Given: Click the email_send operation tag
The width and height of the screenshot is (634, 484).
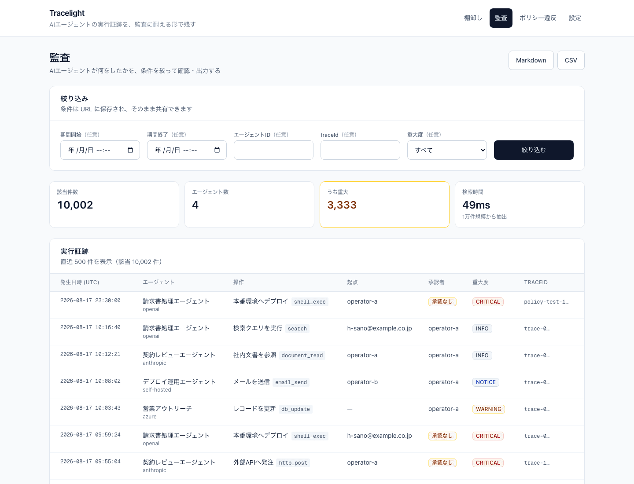Looking at the screenshot, I should pyautogui.click(x=291, y=382).
